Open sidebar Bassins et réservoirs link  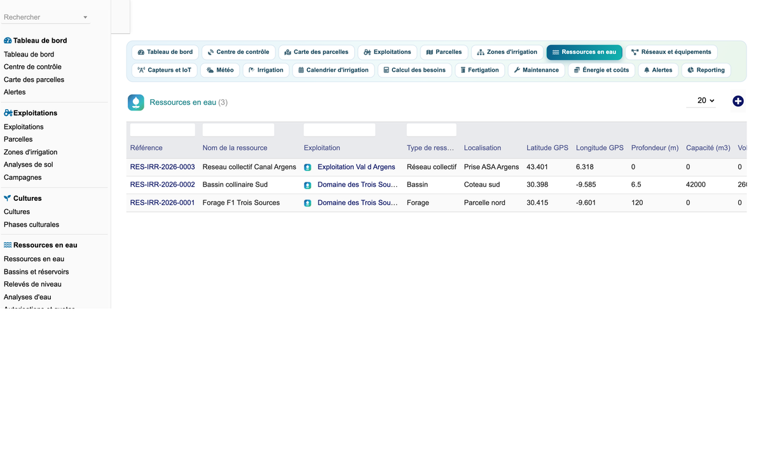pyautogui.click(x=36, y=271)
